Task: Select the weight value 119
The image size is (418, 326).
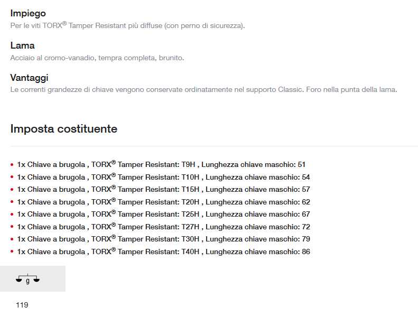Action: point(22,305)
